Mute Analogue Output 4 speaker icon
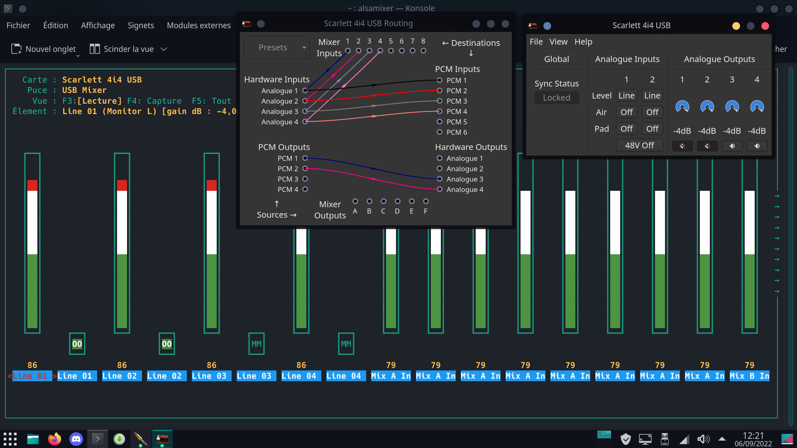The width and height of the screenshot is (797, 448). tap(757, 146)
